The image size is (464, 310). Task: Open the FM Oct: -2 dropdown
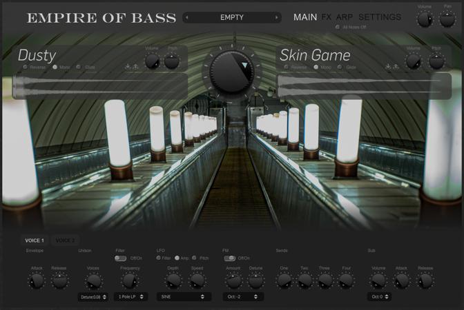244,297
